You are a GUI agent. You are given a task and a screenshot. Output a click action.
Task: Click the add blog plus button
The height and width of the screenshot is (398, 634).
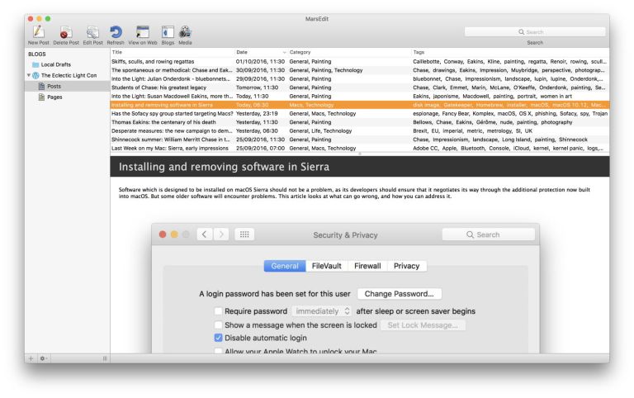(31, 358)
